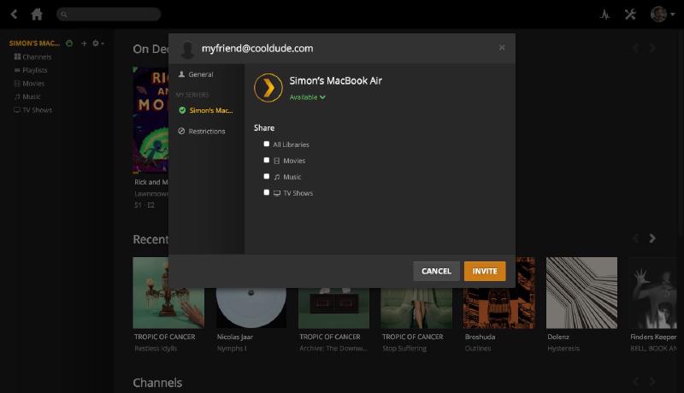Click the next arrow in Channels row
The width and height of the screenshot is (684, 393).
tap(652, 382)
